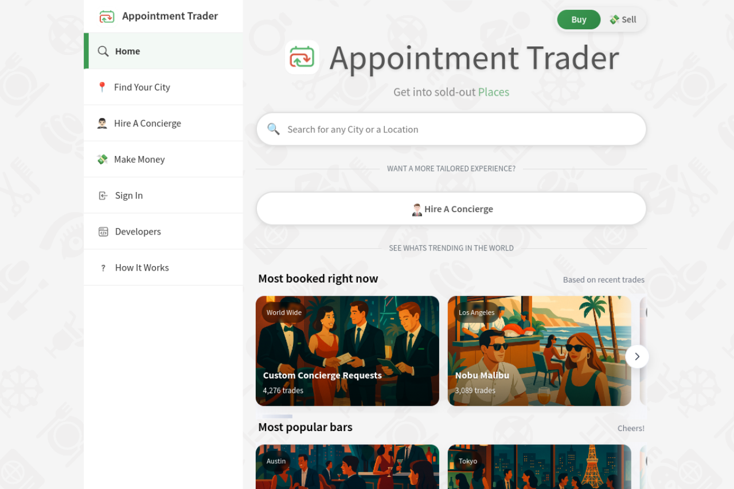
Task: Follow the green Places link
Action: coord(494,92)
